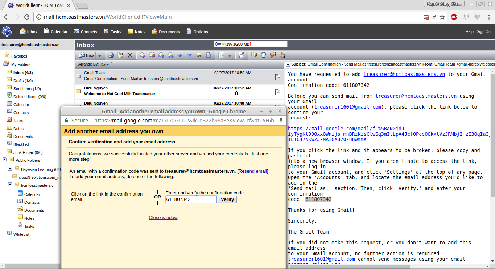This screenshot has height=269, width=495.
Task: Open the pane layout dropdown arrow
Action: [230, 56]
